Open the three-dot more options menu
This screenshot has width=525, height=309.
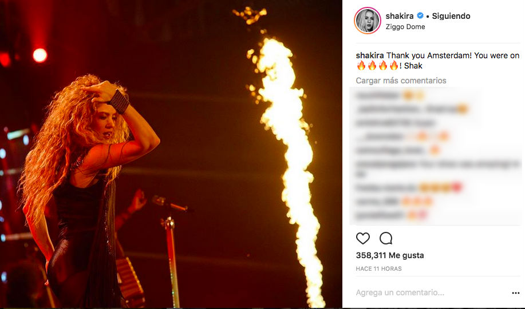point(516,293)
